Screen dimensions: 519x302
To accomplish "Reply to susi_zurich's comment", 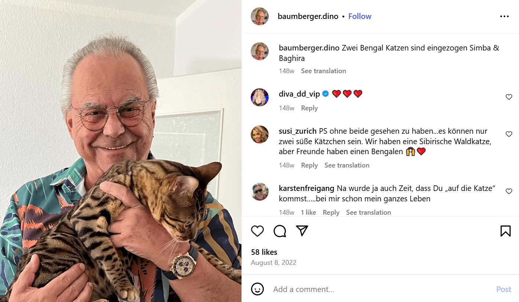I will pyautogui.click(x=309, y=165).
